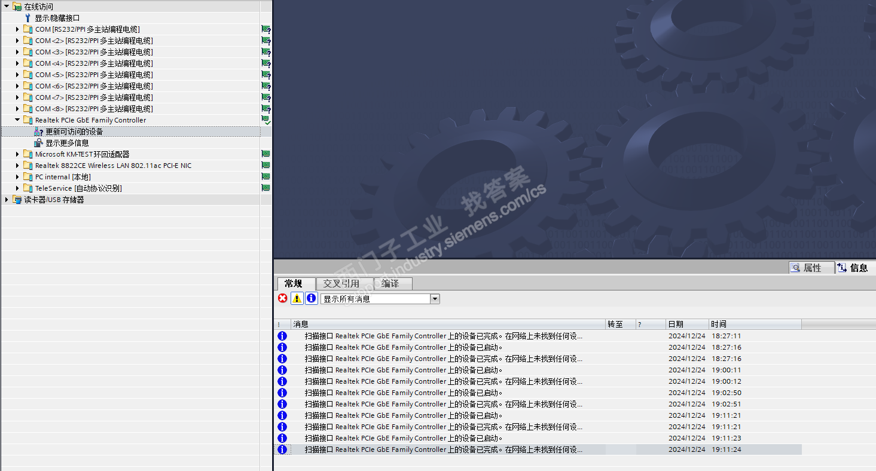
Task: Click the status icon for TeleService [自动协议识别]
Action: 266,188
